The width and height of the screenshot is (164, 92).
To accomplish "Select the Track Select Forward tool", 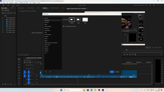I will click(x=19, y=62).
